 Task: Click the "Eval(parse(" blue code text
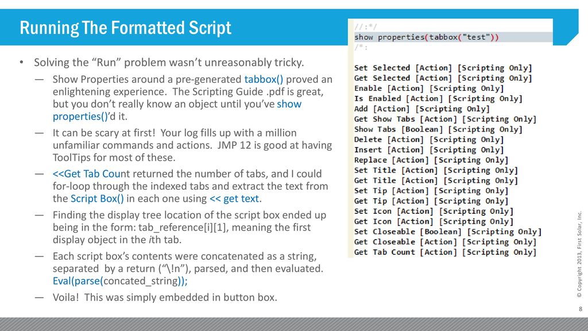78,280
